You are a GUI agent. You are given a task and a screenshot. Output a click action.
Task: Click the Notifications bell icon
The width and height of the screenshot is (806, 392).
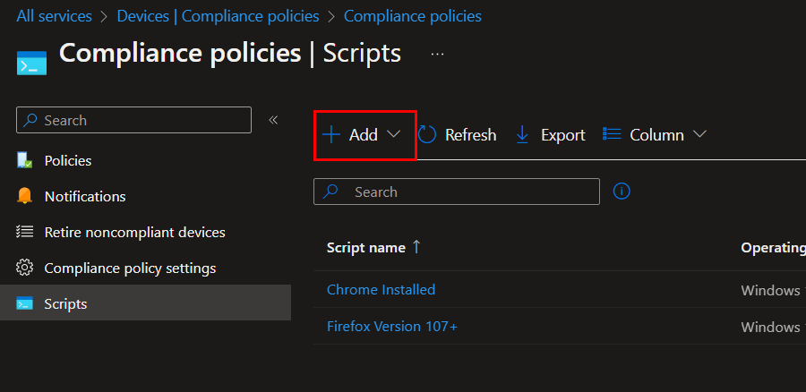pyautogui.click(x=25, y=196)
